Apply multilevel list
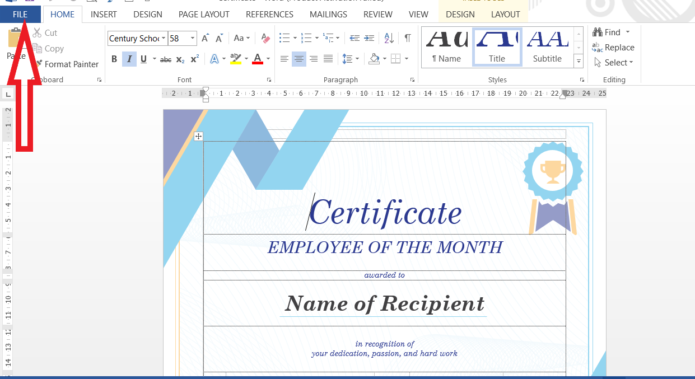Viewport: 695px width, 379px height. pos(328,38)
